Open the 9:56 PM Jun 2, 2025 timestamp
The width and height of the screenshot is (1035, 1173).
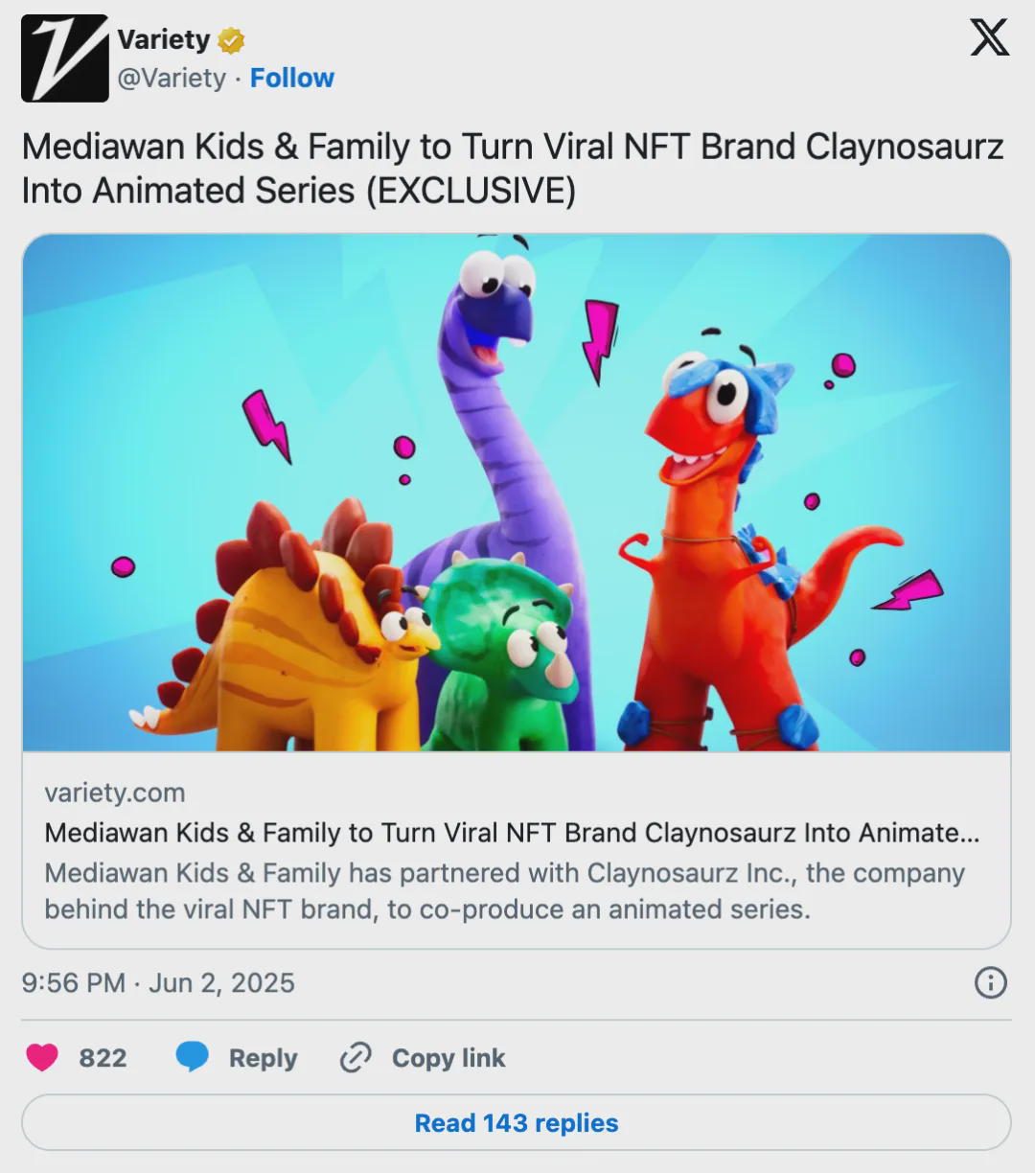point(158,982)
